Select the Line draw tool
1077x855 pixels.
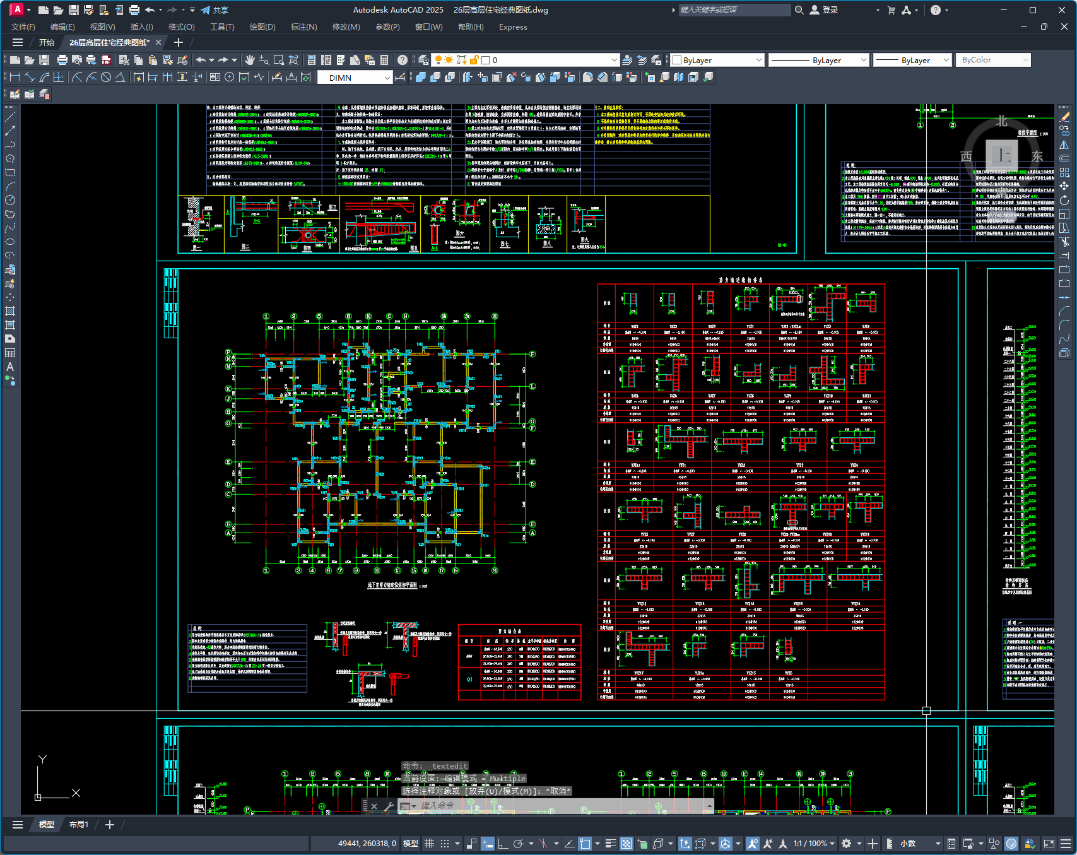[x=10, y=117]
